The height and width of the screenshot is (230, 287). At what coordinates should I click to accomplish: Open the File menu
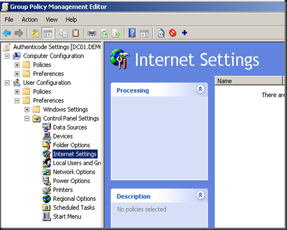pyautogui.click(x=9, y=20)
